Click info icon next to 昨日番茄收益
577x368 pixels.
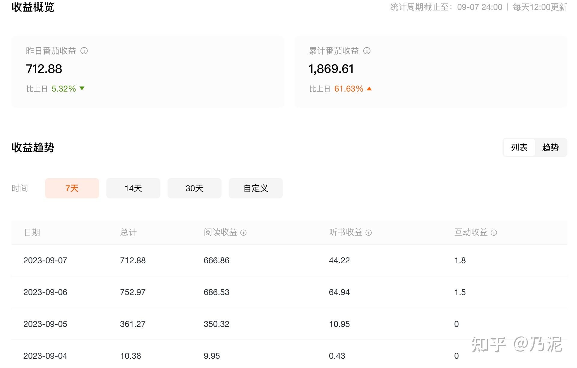(x=84, y=51)
